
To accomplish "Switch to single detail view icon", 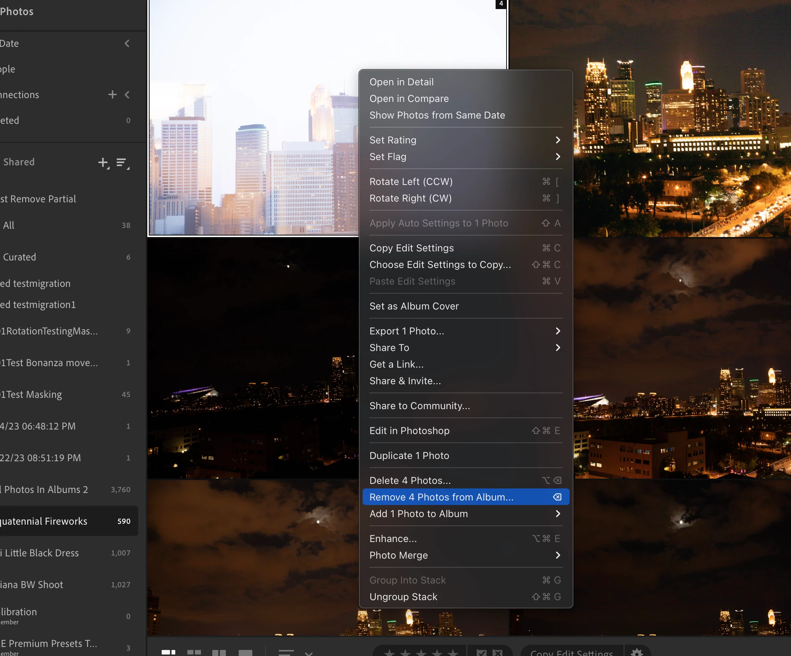I will coord(246,653).
